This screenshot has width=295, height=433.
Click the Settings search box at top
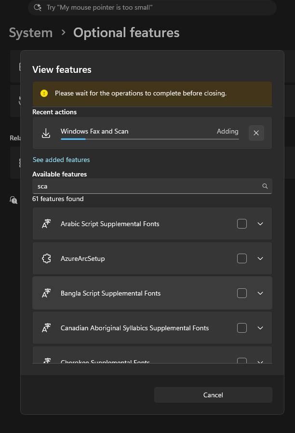pyautogui.click(x=152, y=7)
